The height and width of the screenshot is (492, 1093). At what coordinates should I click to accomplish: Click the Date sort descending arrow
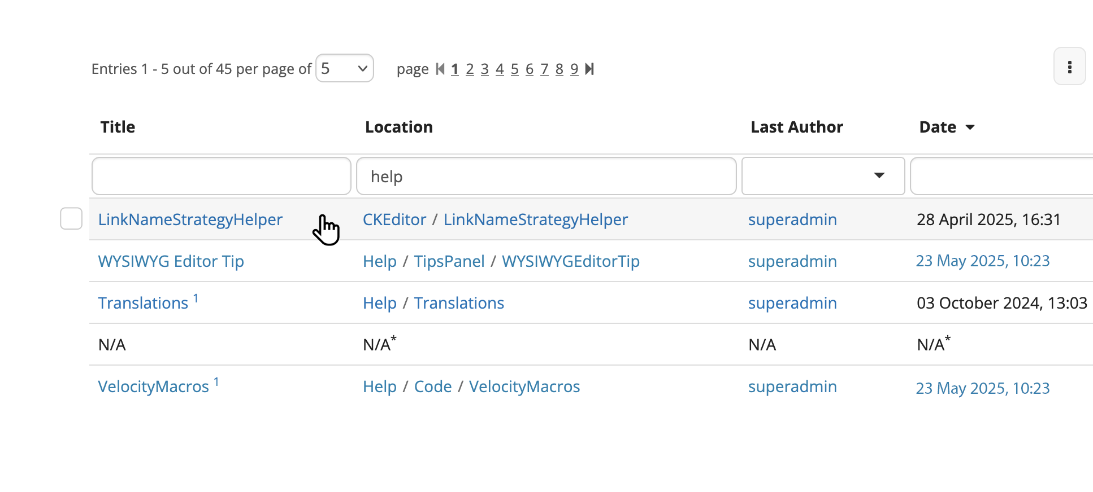[970, 128]
